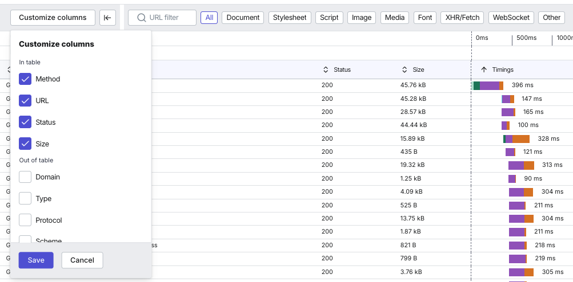Click the Timings ascending sort arrow

click(x=484, y=70)
